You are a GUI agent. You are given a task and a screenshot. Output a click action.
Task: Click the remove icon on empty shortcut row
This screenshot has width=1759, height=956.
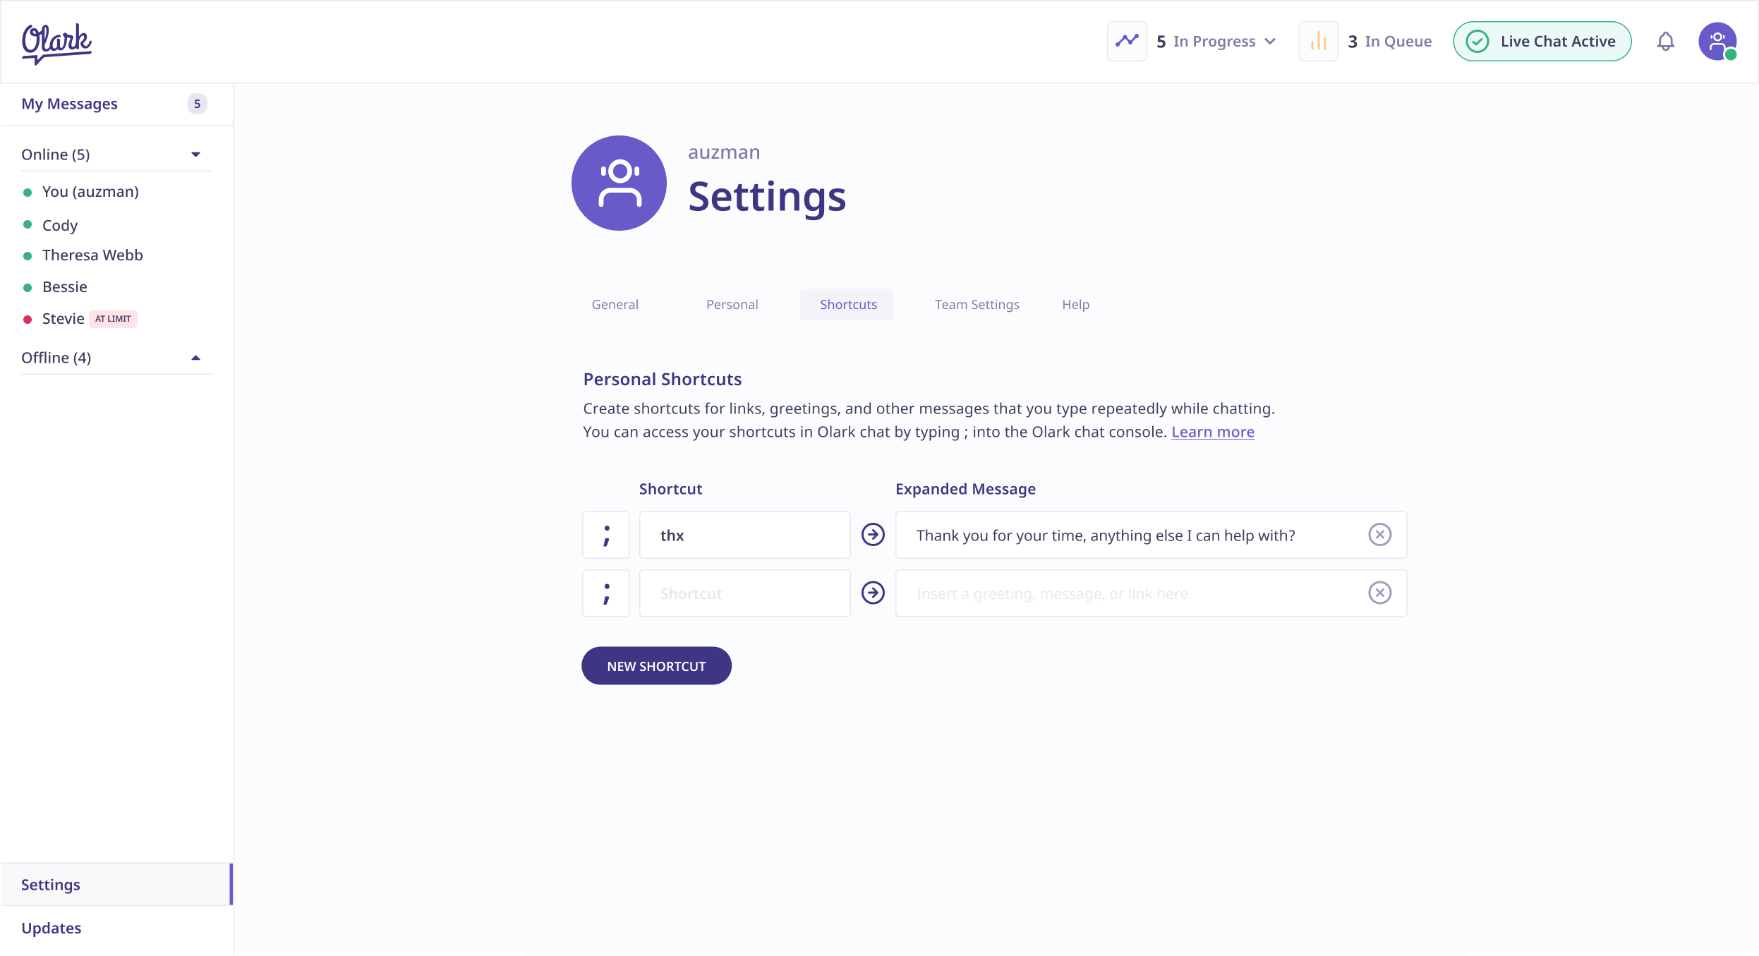tap(1380, 592)
